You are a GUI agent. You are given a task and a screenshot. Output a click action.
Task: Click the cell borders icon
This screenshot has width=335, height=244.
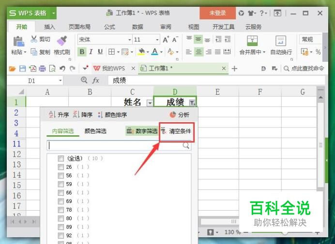pyautogui.click(x=111, y=52)
